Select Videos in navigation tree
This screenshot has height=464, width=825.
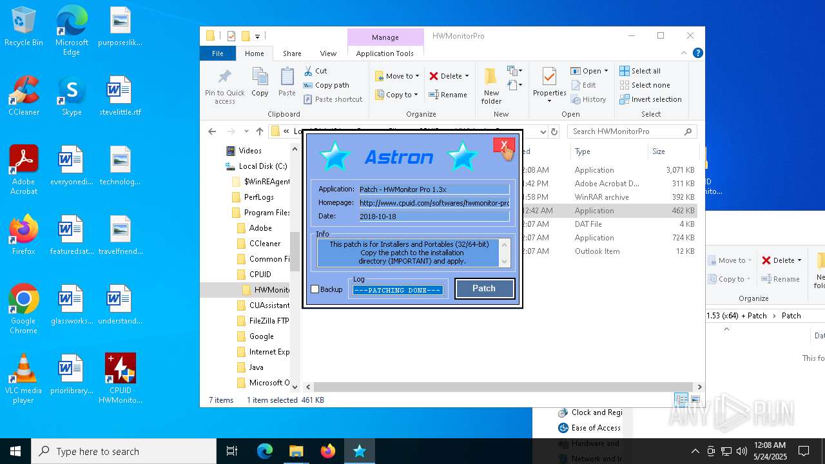250,151
